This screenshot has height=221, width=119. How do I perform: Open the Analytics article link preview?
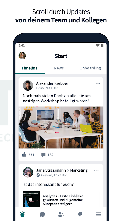tap(61, 199)
